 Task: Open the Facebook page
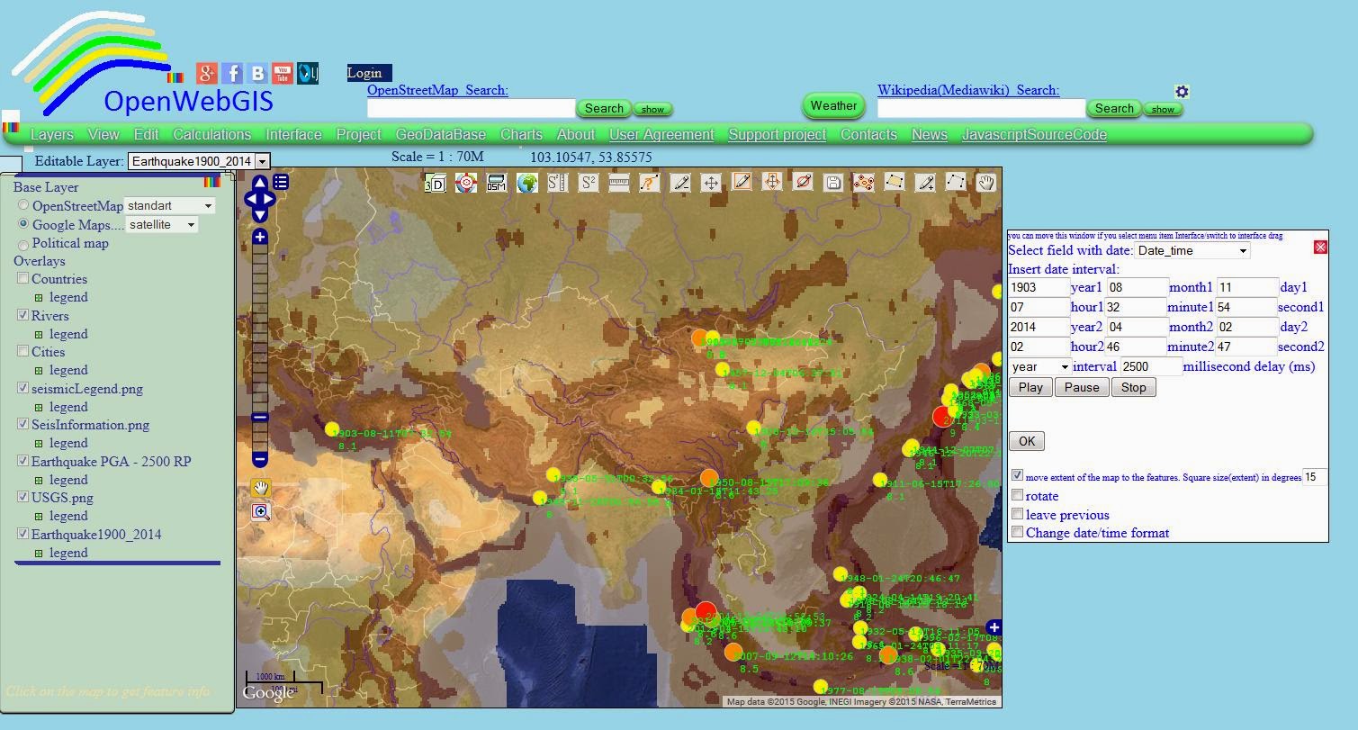[232, 74]
